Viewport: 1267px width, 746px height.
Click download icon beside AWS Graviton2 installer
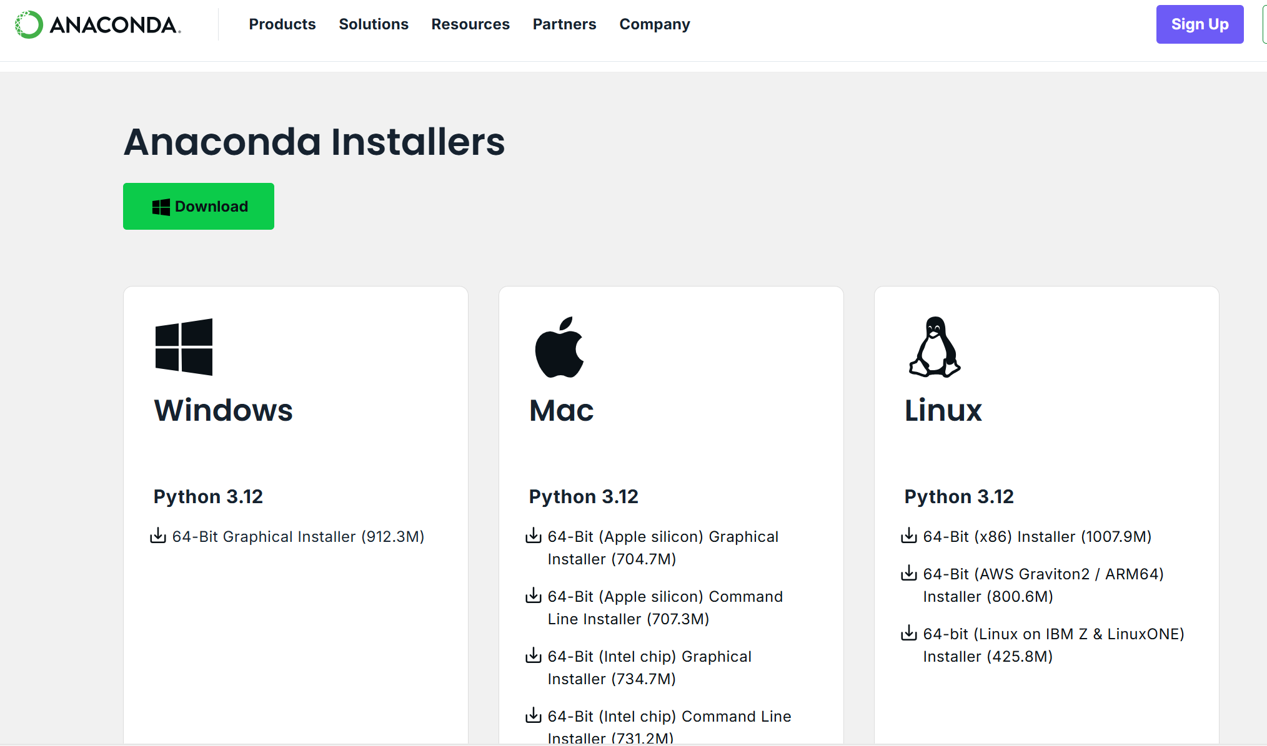point(909,573)
